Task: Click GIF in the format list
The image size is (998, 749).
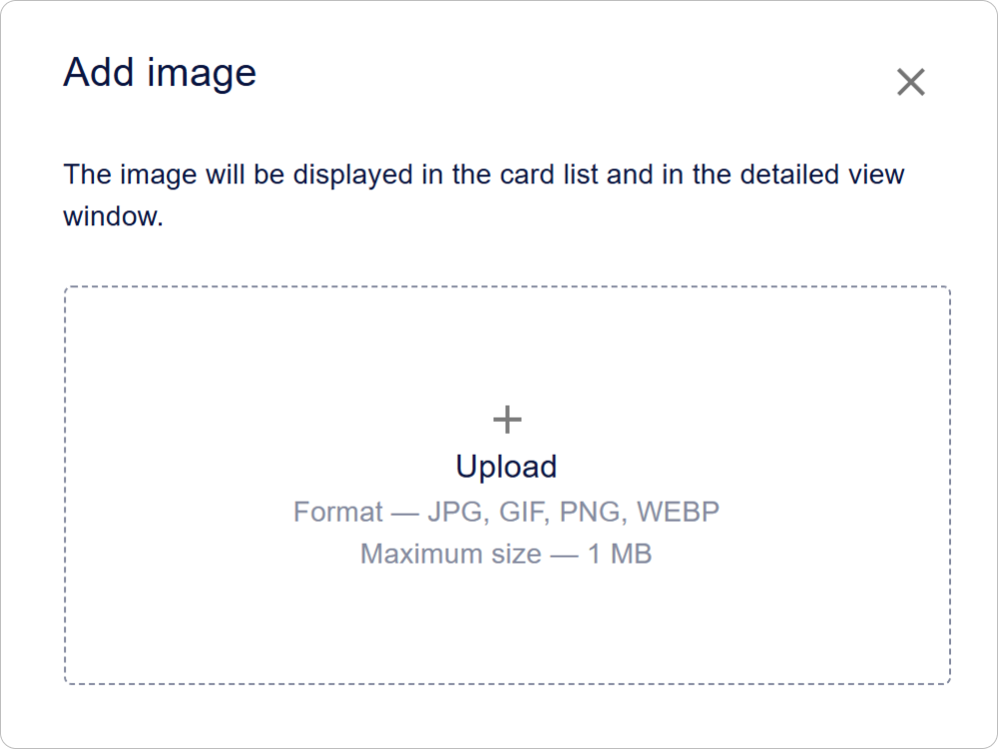Action: (x=524, y=512)
